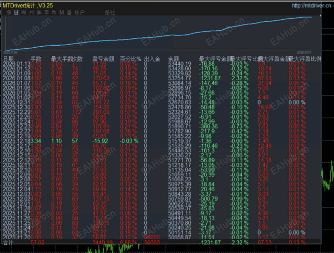This screenshot has width=334, height=253.
Task: Click balance value 53254.77
Action: click(x=180, y=78)
